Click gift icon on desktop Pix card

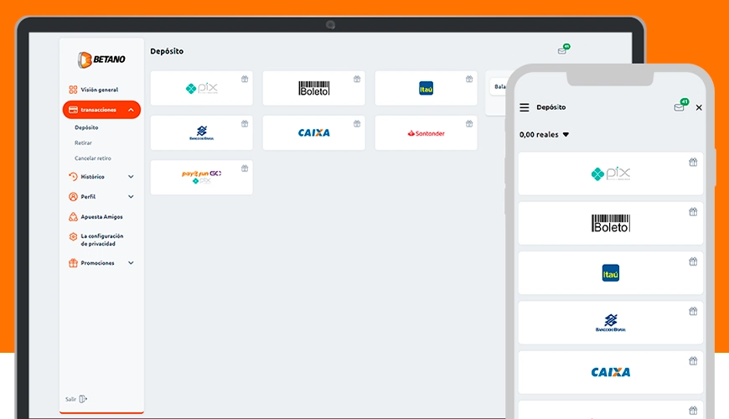pyautogui.click(x=245, y=79)
